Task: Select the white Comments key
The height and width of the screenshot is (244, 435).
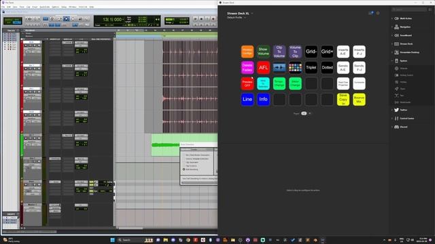Action: [359, 83]
